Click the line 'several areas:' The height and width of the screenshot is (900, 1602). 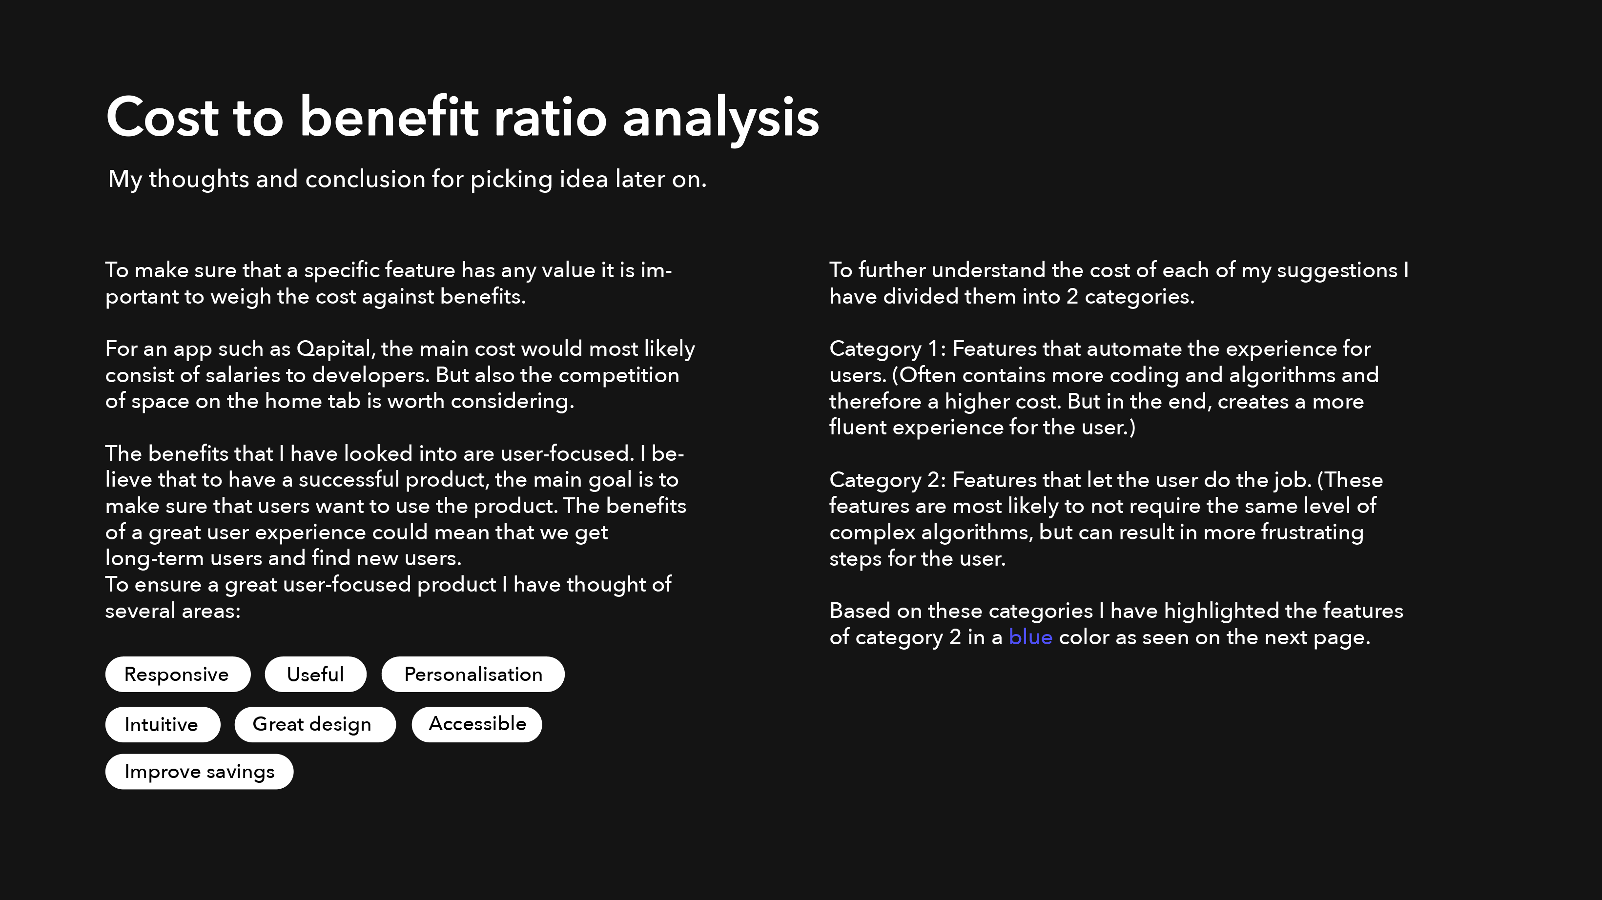173,611
